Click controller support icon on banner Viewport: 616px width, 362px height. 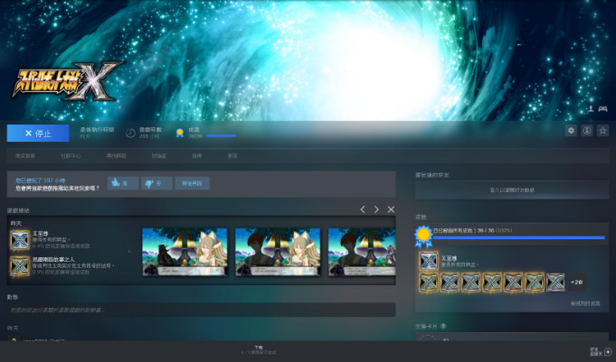602,109
